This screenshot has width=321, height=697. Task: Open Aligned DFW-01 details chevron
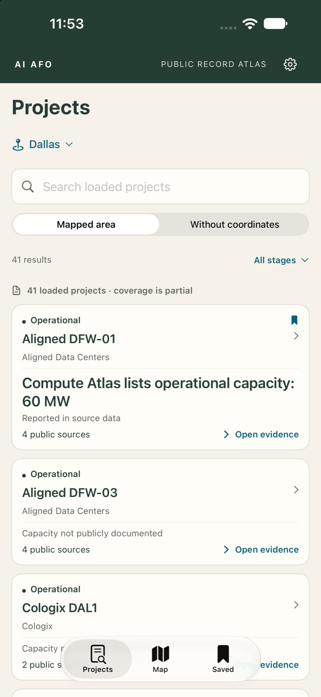pyautogui.click(x=296, y=336)
